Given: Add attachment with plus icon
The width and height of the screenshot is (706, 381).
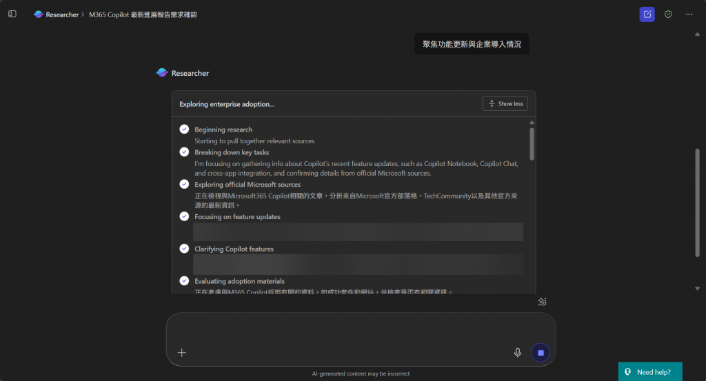Looking at the screenshot, I should coord(182,353).
